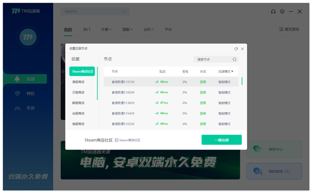Select the 俄服商店 region
The image size is (312, 193).
tap(78, 124)
